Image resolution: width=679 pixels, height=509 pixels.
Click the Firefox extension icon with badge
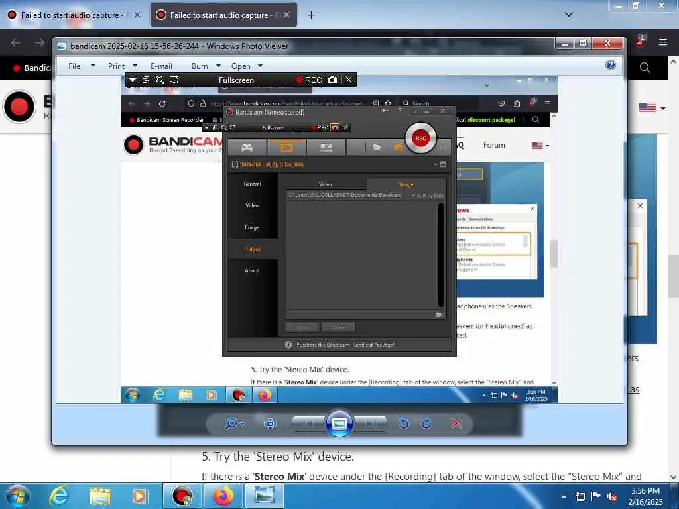[640, 41]
